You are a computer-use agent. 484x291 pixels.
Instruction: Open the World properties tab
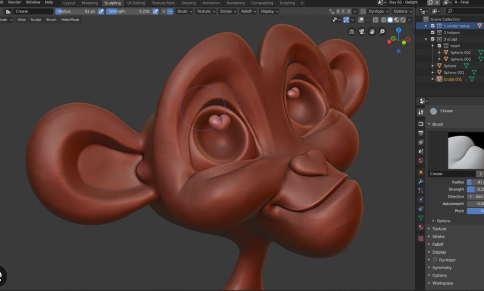421,160
